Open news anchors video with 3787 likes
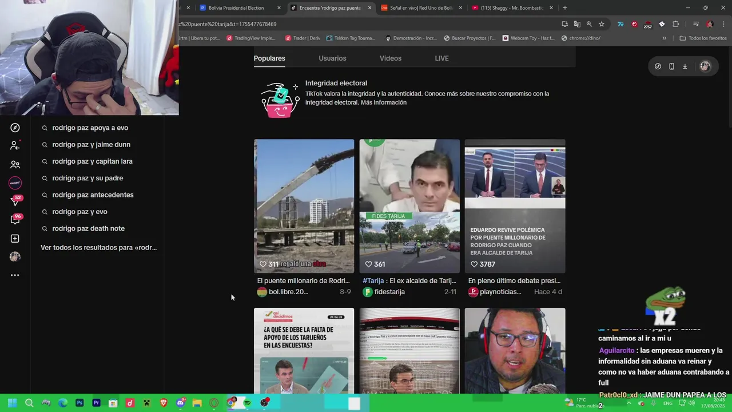This screenshot has height=412, width=732. (x=515, y=206)
